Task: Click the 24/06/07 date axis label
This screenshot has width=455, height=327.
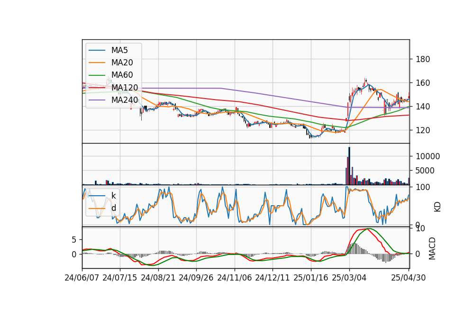Action: tap(82, 278)
